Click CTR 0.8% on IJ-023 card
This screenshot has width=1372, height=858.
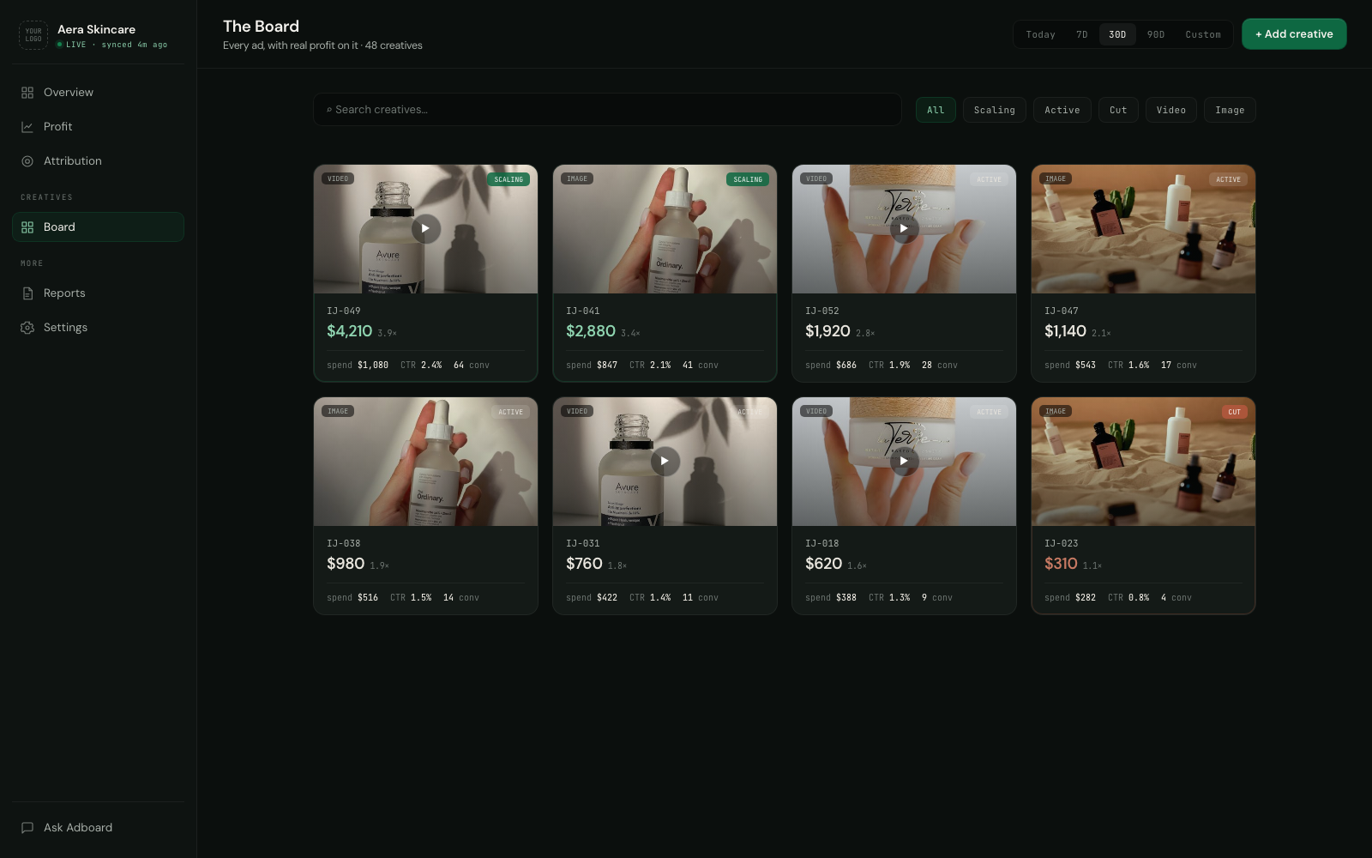tap(1128, 598)
